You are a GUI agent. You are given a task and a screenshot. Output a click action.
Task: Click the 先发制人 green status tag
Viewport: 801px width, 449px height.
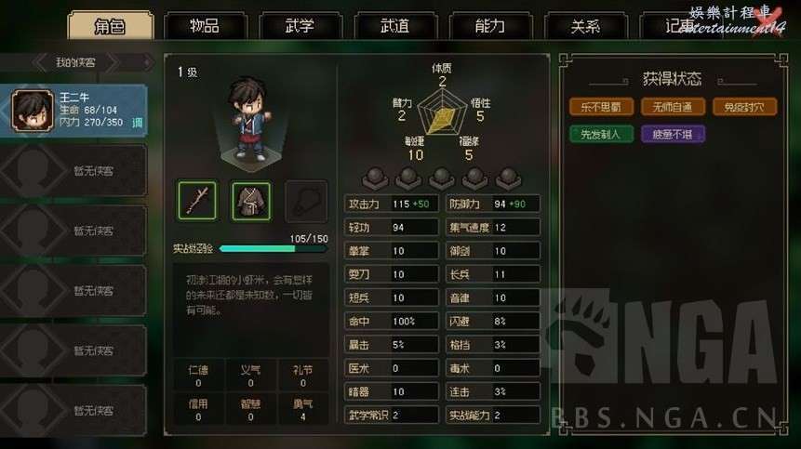coord(601,134)
